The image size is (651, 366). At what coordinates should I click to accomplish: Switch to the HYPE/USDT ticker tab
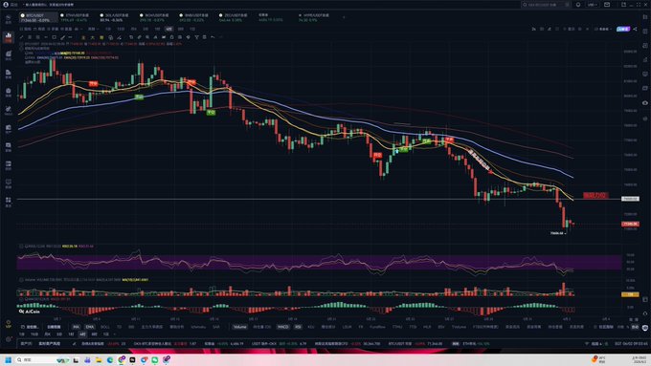(x=314, y=17)
